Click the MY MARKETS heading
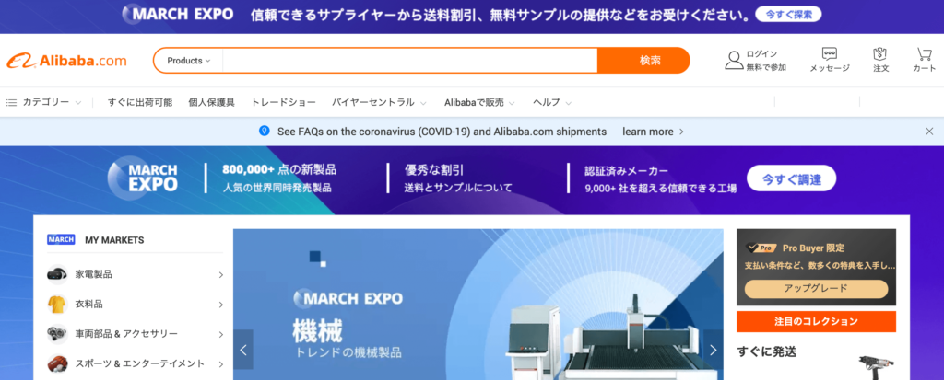Viewport: 944px width, 380px height. click(114, 240)
